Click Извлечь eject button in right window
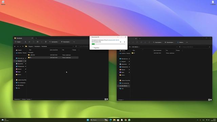 click(180, 42)
